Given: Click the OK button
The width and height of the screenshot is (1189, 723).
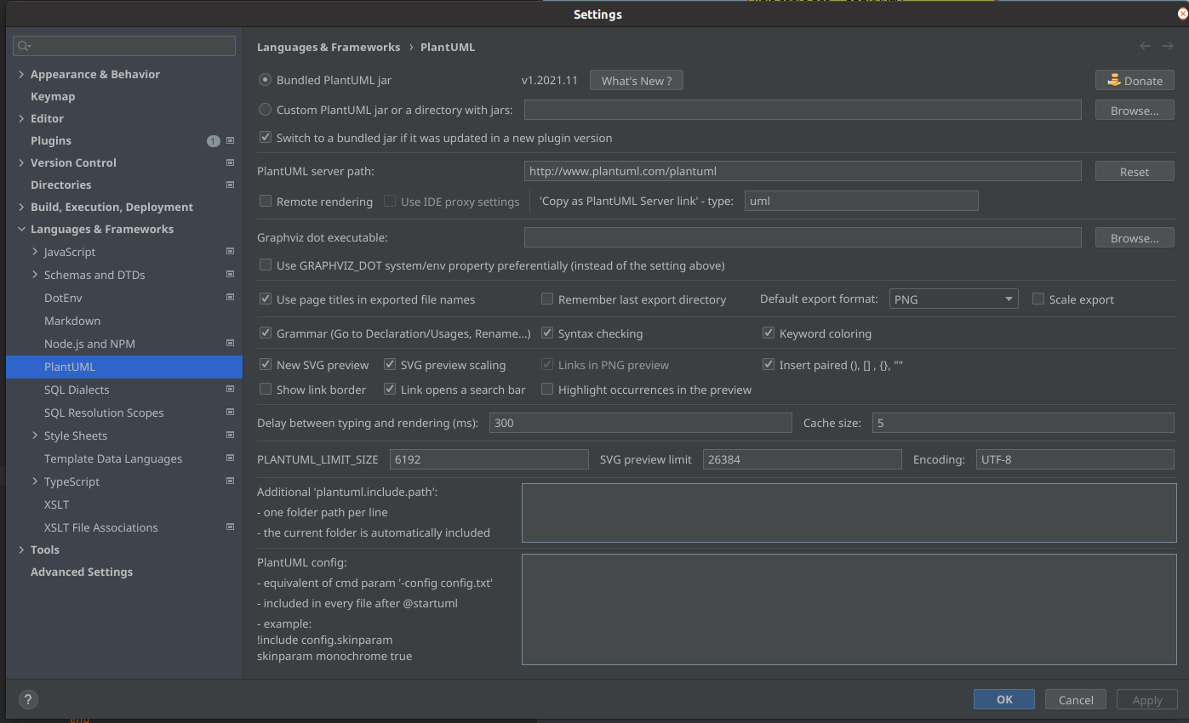Looking at the screenshot, I should pyautogui.click(x=1004, y=699).
